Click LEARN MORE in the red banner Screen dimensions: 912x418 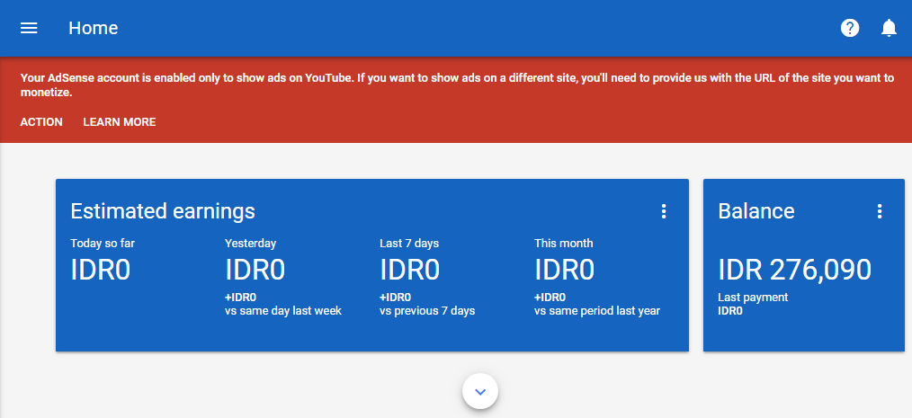click(120, 122)
